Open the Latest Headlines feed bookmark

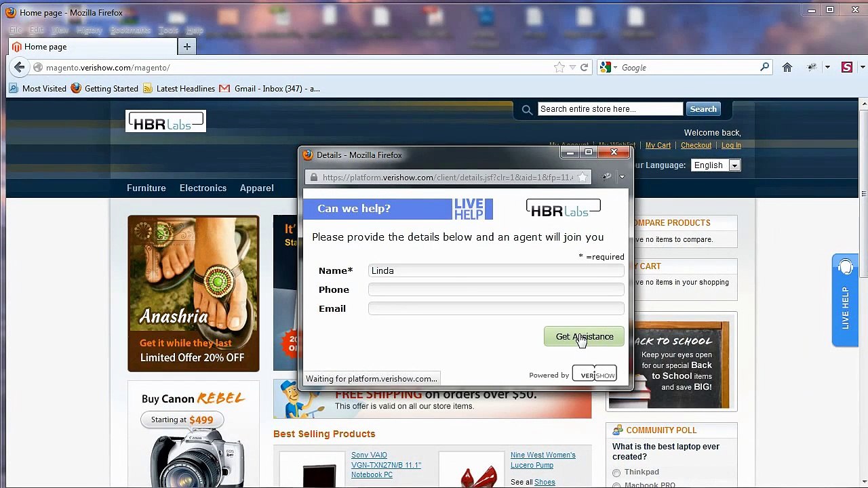click(178, 89)
